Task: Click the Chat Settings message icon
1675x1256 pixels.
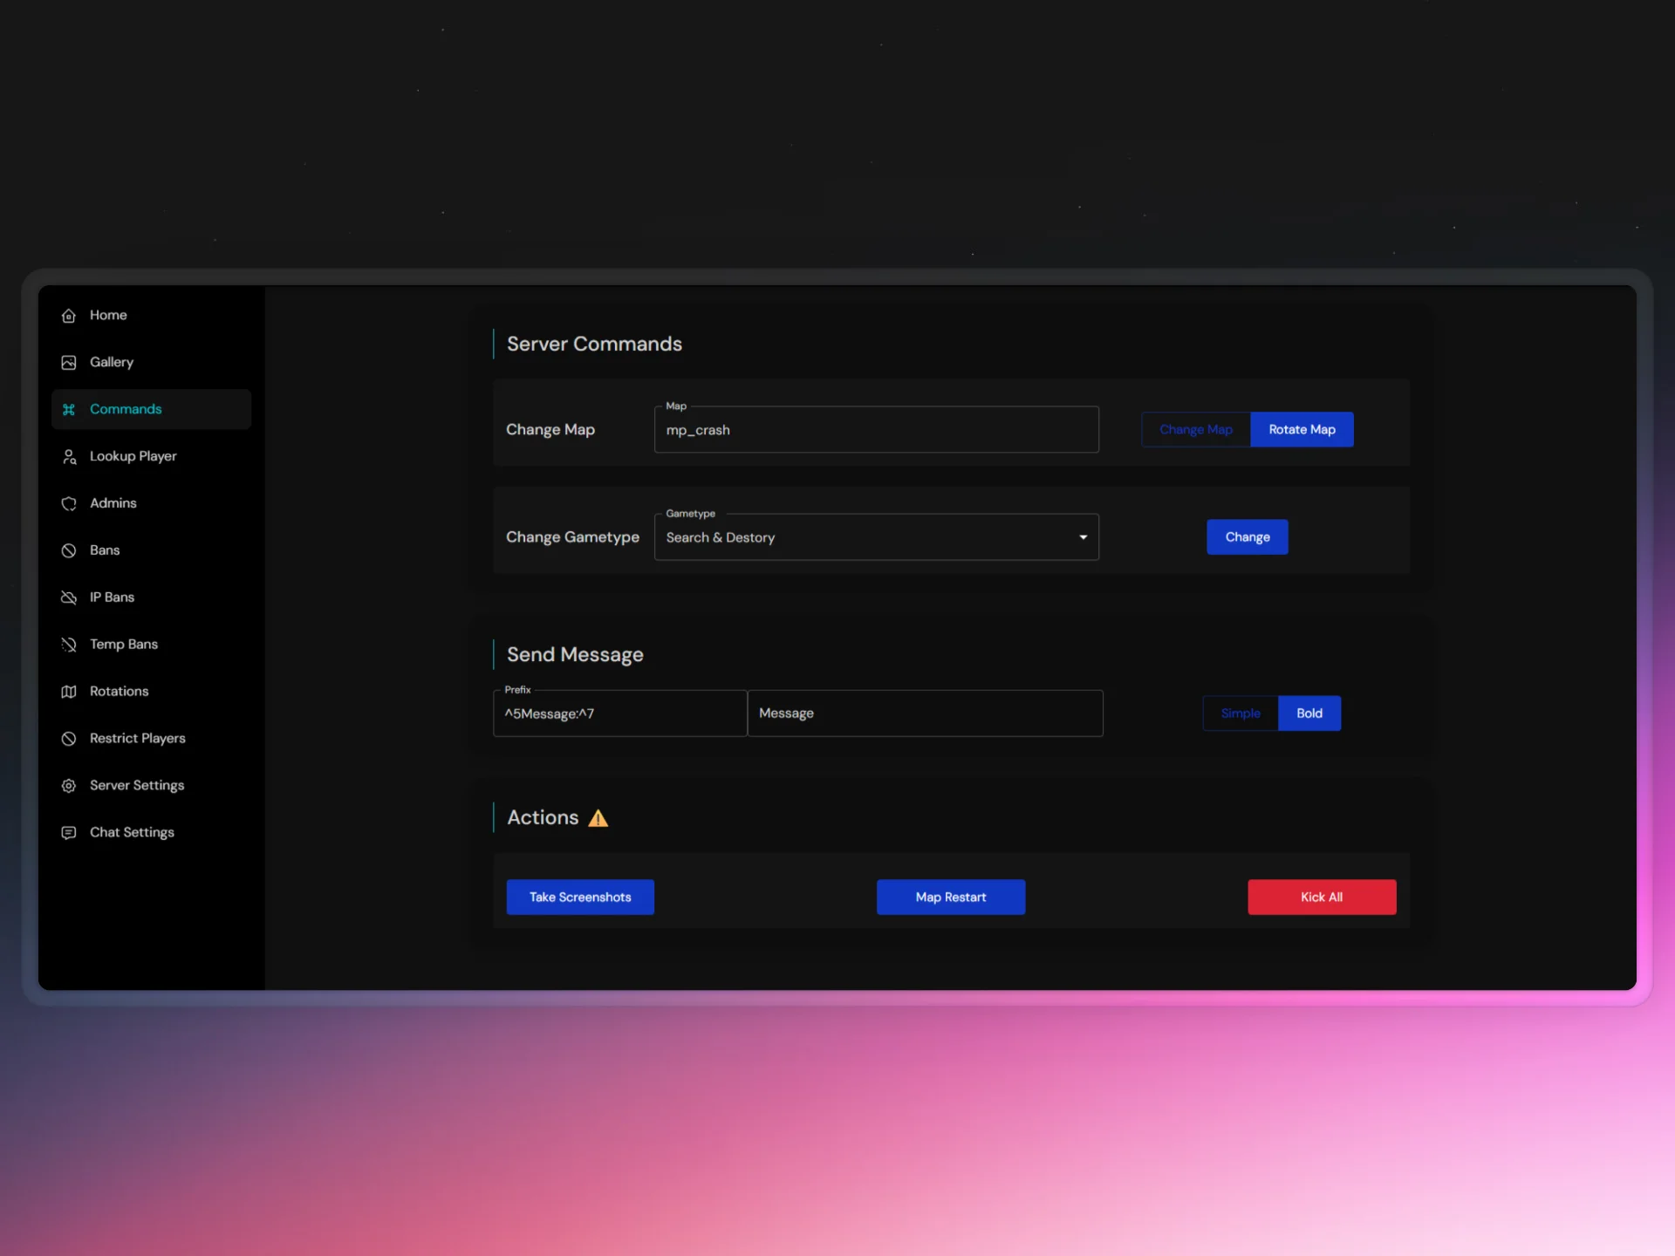Action: tap(69, 833)
